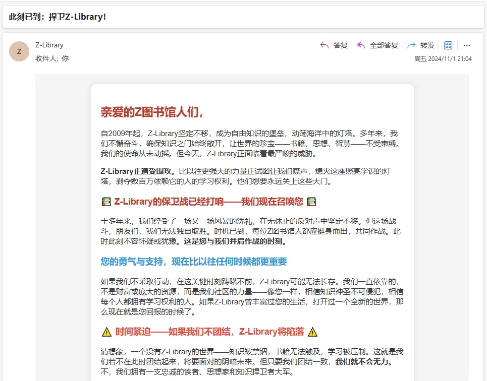Click the recipient line 收件人: 你
487x381 pixels.
pyautogui.click(x=52, y=58)
